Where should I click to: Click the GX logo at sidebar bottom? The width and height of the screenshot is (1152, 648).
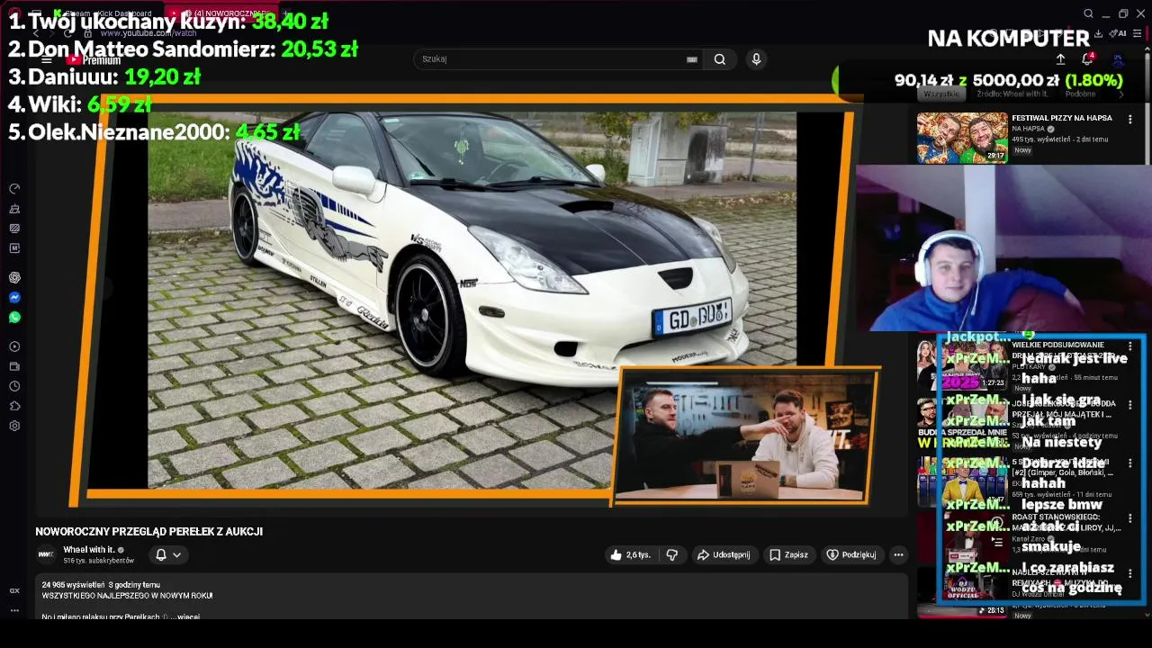coord(14,590)
